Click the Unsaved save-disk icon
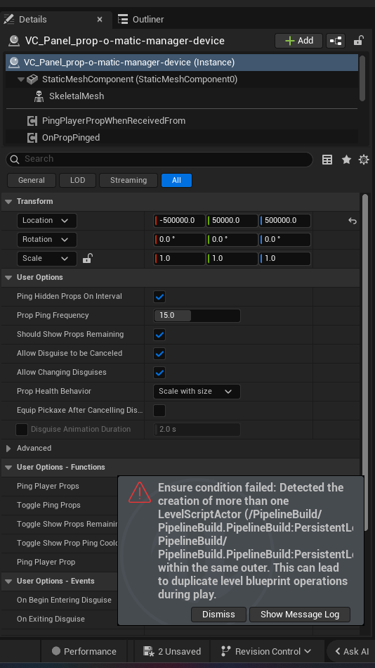The image size is (375, 668). click(x=148, y=651)
